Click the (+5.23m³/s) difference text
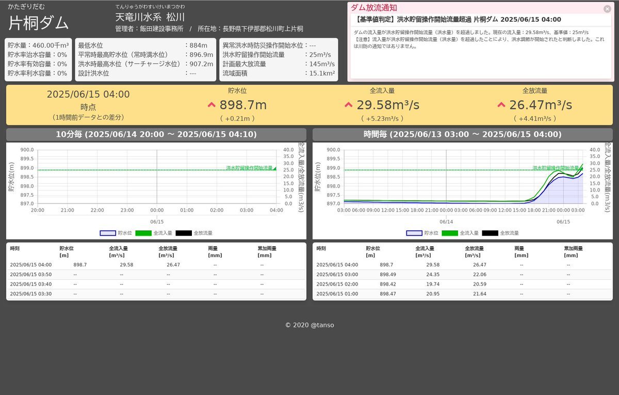Viewport: 619px width, 395px height. [382, 119]
